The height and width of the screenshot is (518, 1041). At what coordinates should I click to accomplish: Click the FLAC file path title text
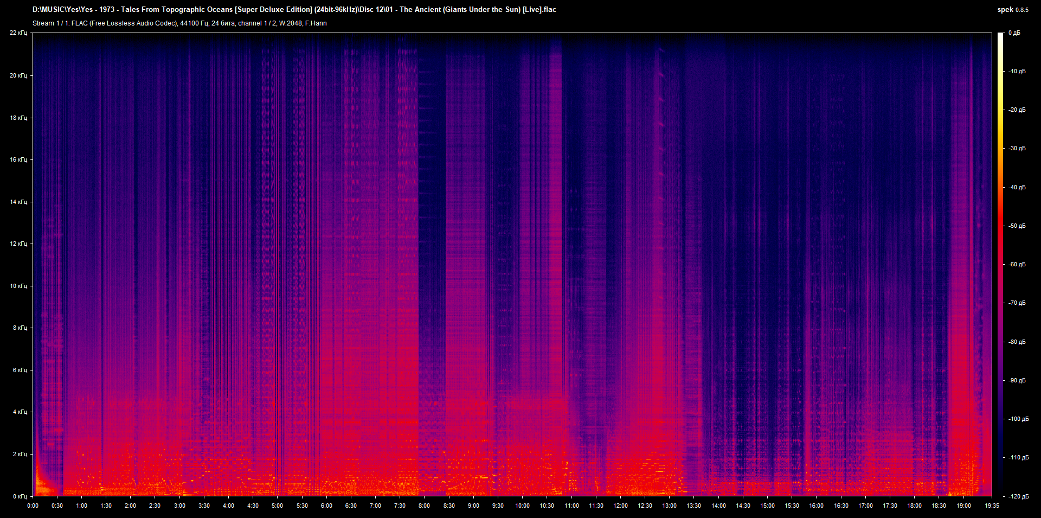coord(294,10)
